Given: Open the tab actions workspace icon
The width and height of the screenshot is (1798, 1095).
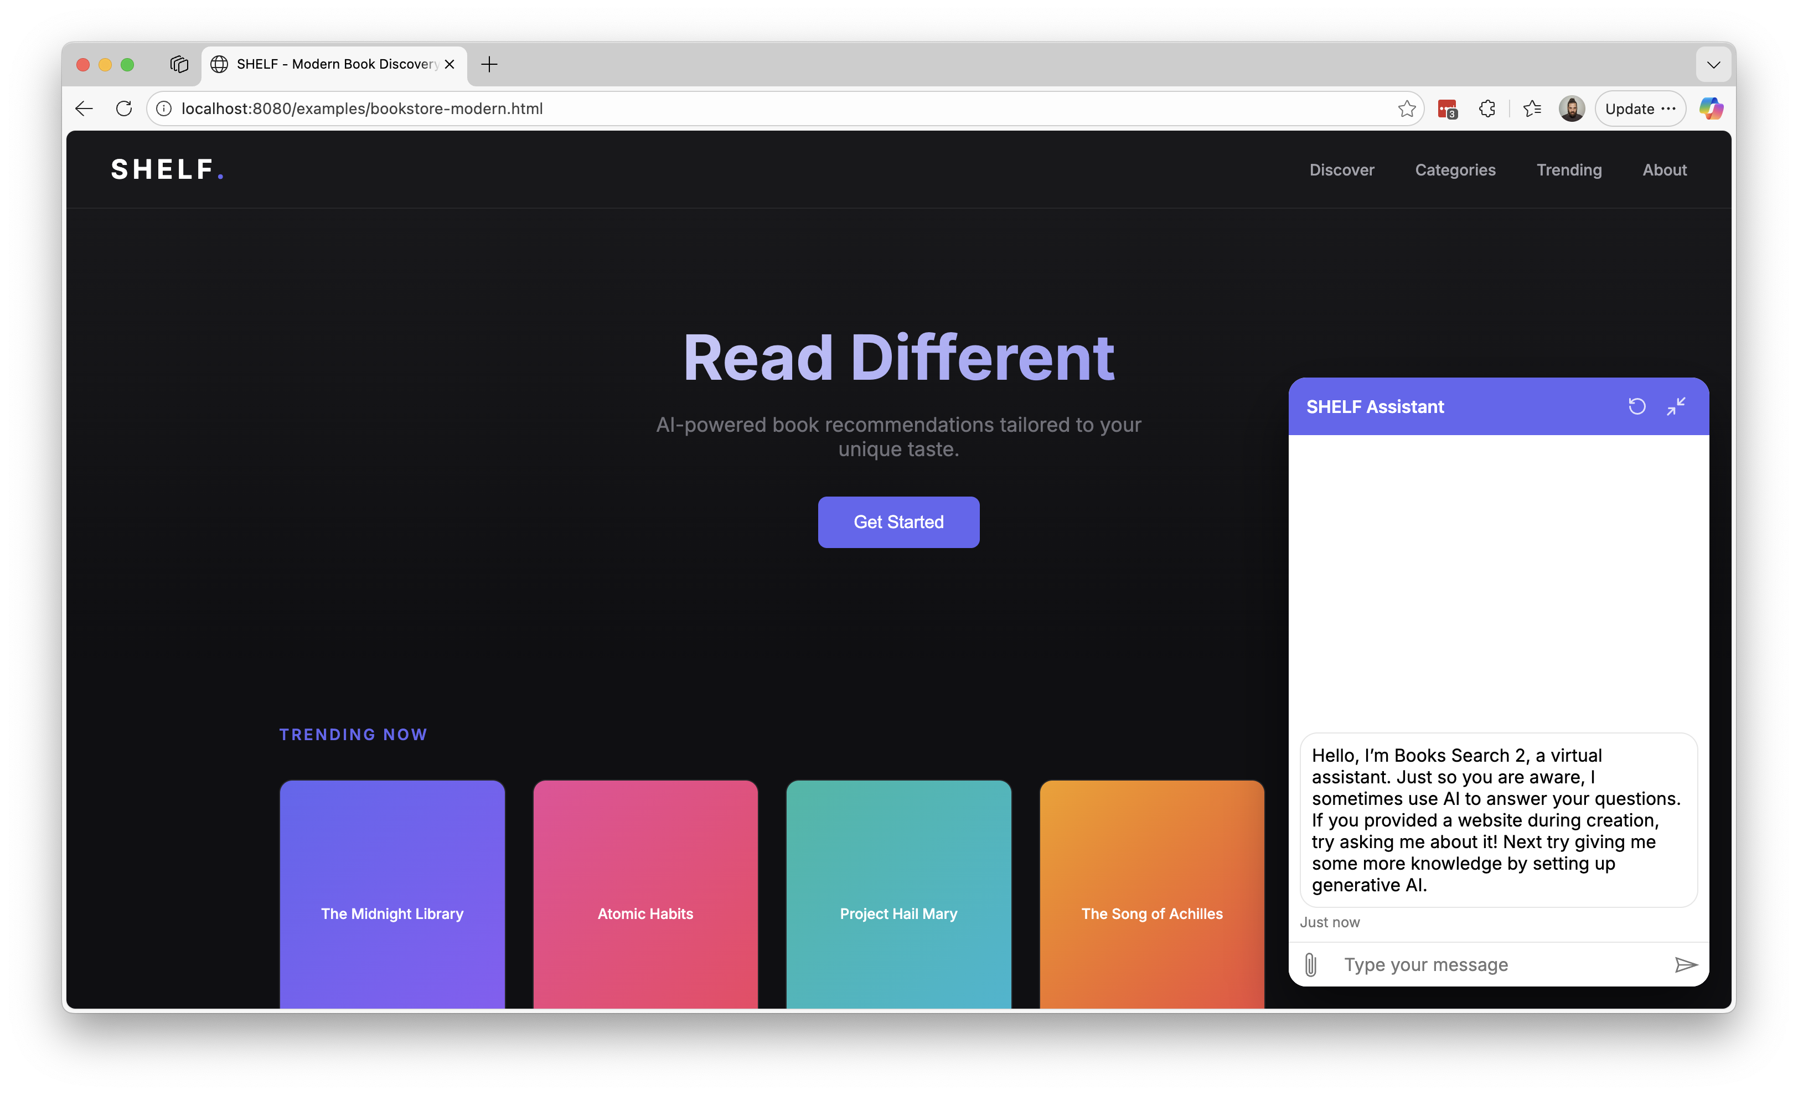Looking at the screenshot, I should 179,64.
